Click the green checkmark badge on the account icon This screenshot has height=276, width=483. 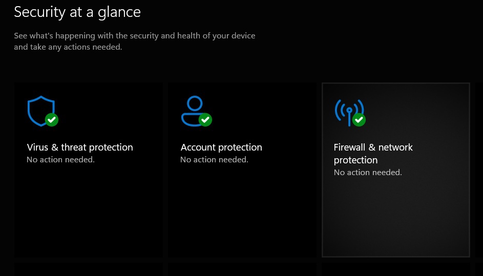tap(205, 120)
